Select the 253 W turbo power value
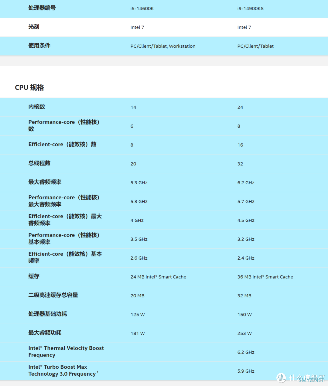 (244, 333)
